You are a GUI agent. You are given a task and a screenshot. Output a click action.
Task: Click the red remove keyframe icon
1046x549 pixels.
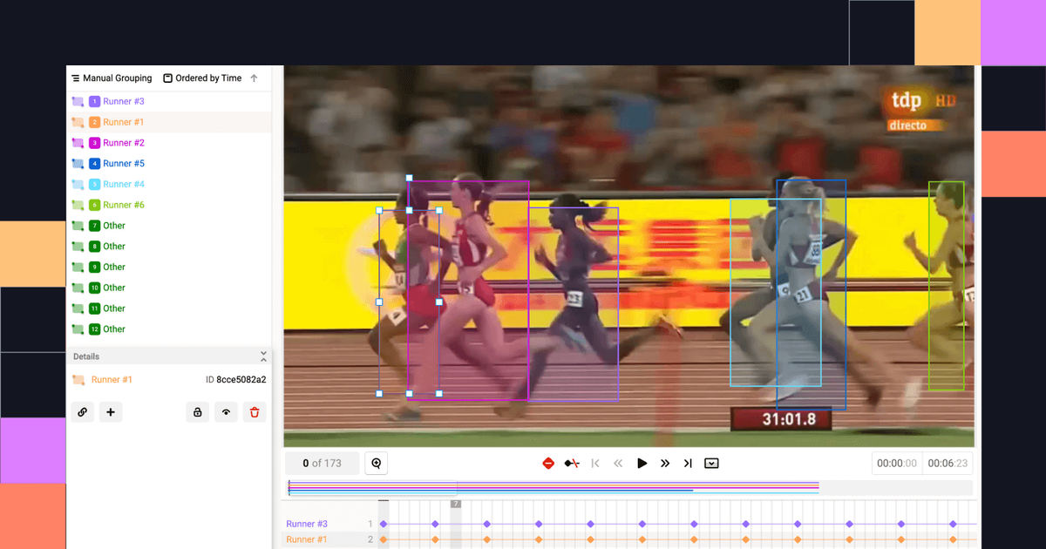(548, 463)
